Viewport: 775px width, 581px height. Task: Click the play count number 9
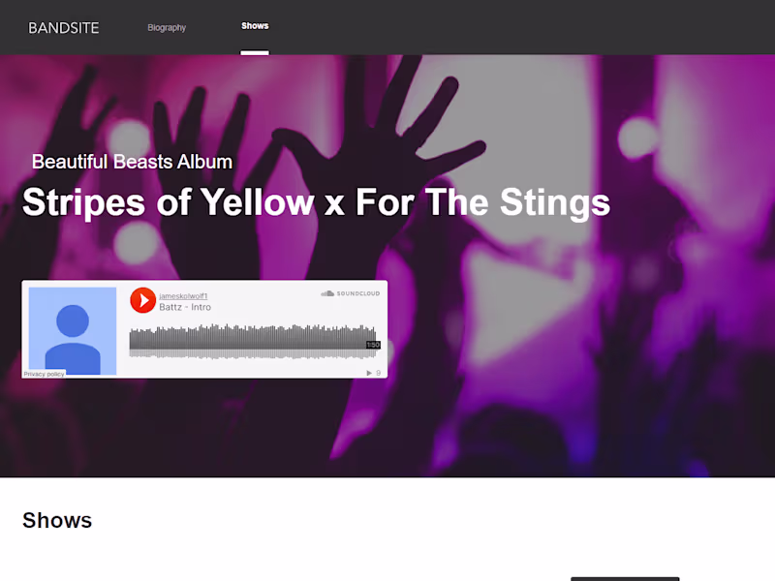click(378, 373)
